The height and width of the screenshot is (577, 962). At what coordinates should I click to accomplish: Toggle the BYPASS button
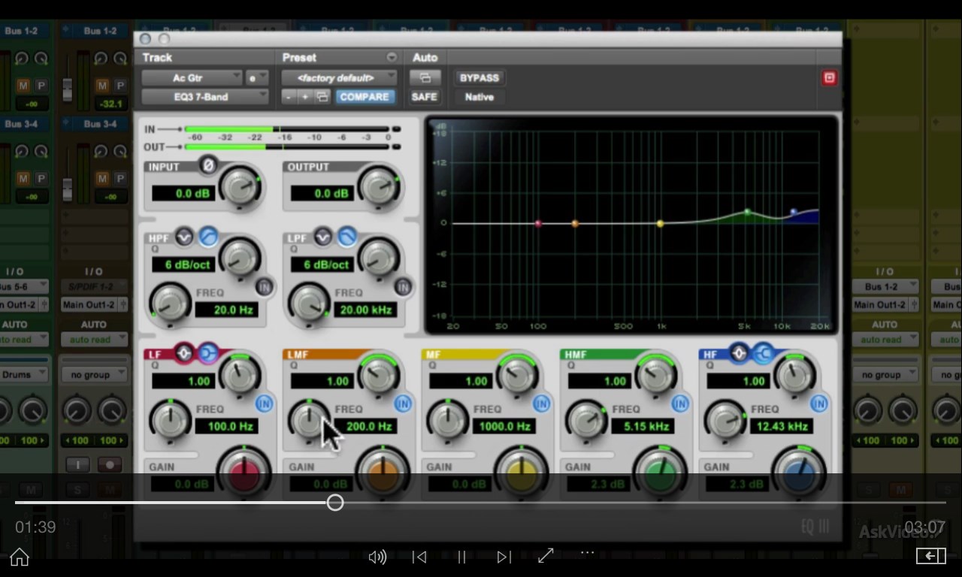[479, 77]
